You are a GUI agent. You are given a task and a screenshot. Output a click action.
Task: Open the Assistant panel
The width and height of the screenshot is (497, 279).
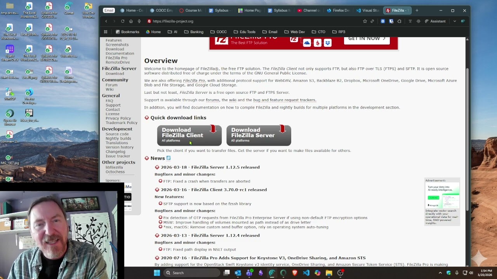coord(435,21)
